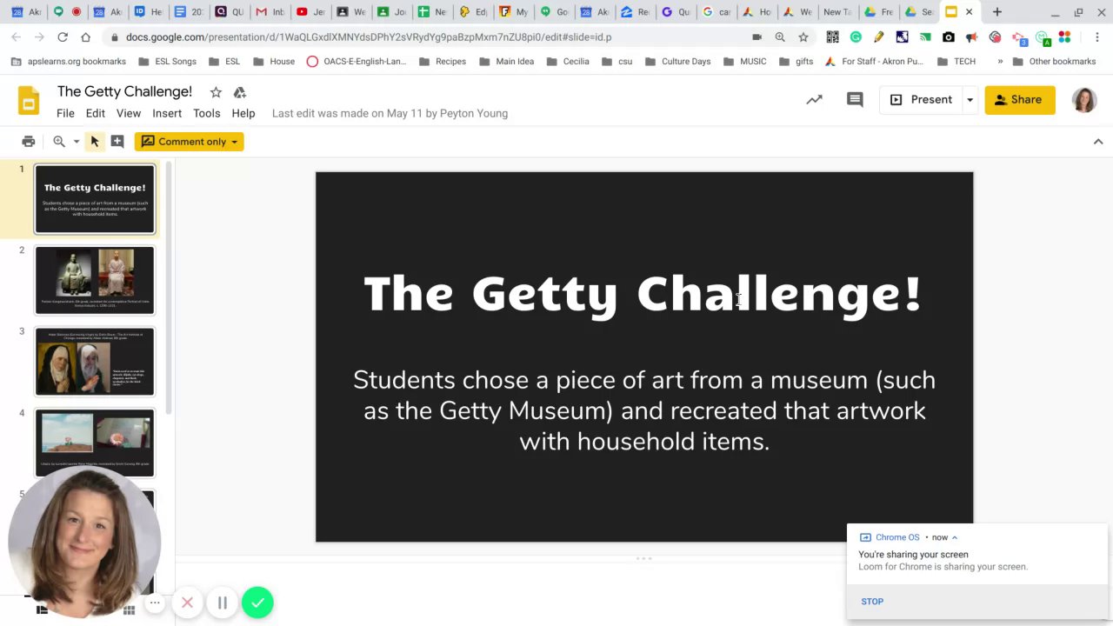Switch to grid view at filmstrip bottom
1113x626 pixels.
(129, 610)
